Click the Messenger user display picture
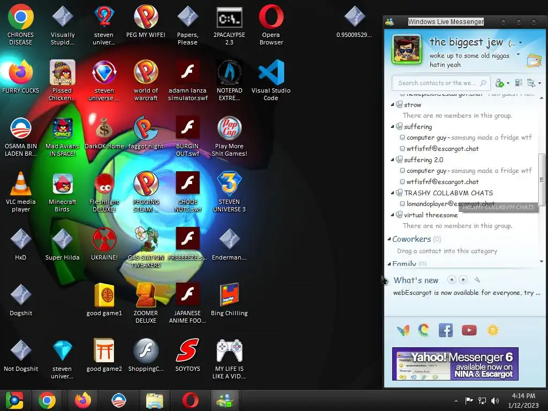The width and height of the screenshot is (548, 411). coord(406,49)
